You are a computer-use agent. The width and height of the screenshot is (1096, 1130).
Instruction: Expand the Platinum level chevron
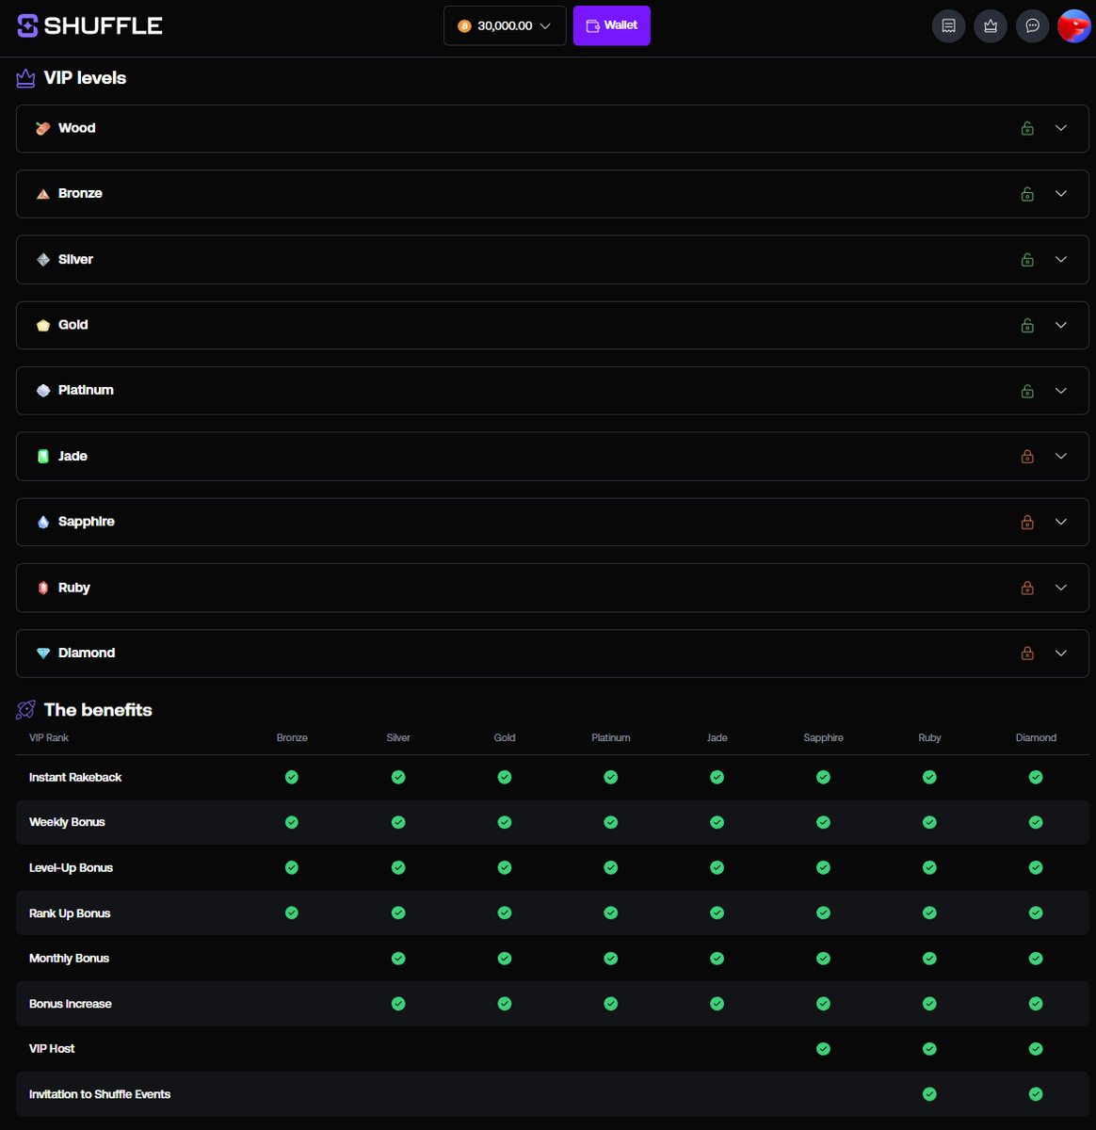click(1061, 391)
